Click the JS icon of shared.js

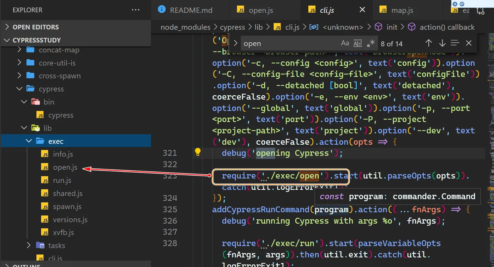(45, 193)
